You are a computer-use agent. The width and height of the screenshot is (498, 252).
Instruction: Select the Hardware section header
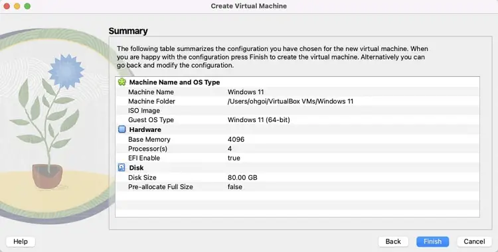[x=145, y=129]
